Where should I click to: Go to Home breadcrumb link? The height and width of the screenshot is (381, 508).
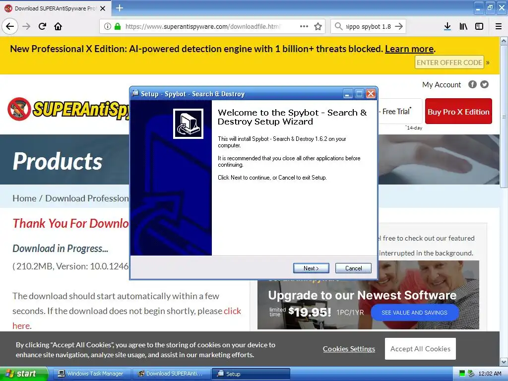point(24,198)
